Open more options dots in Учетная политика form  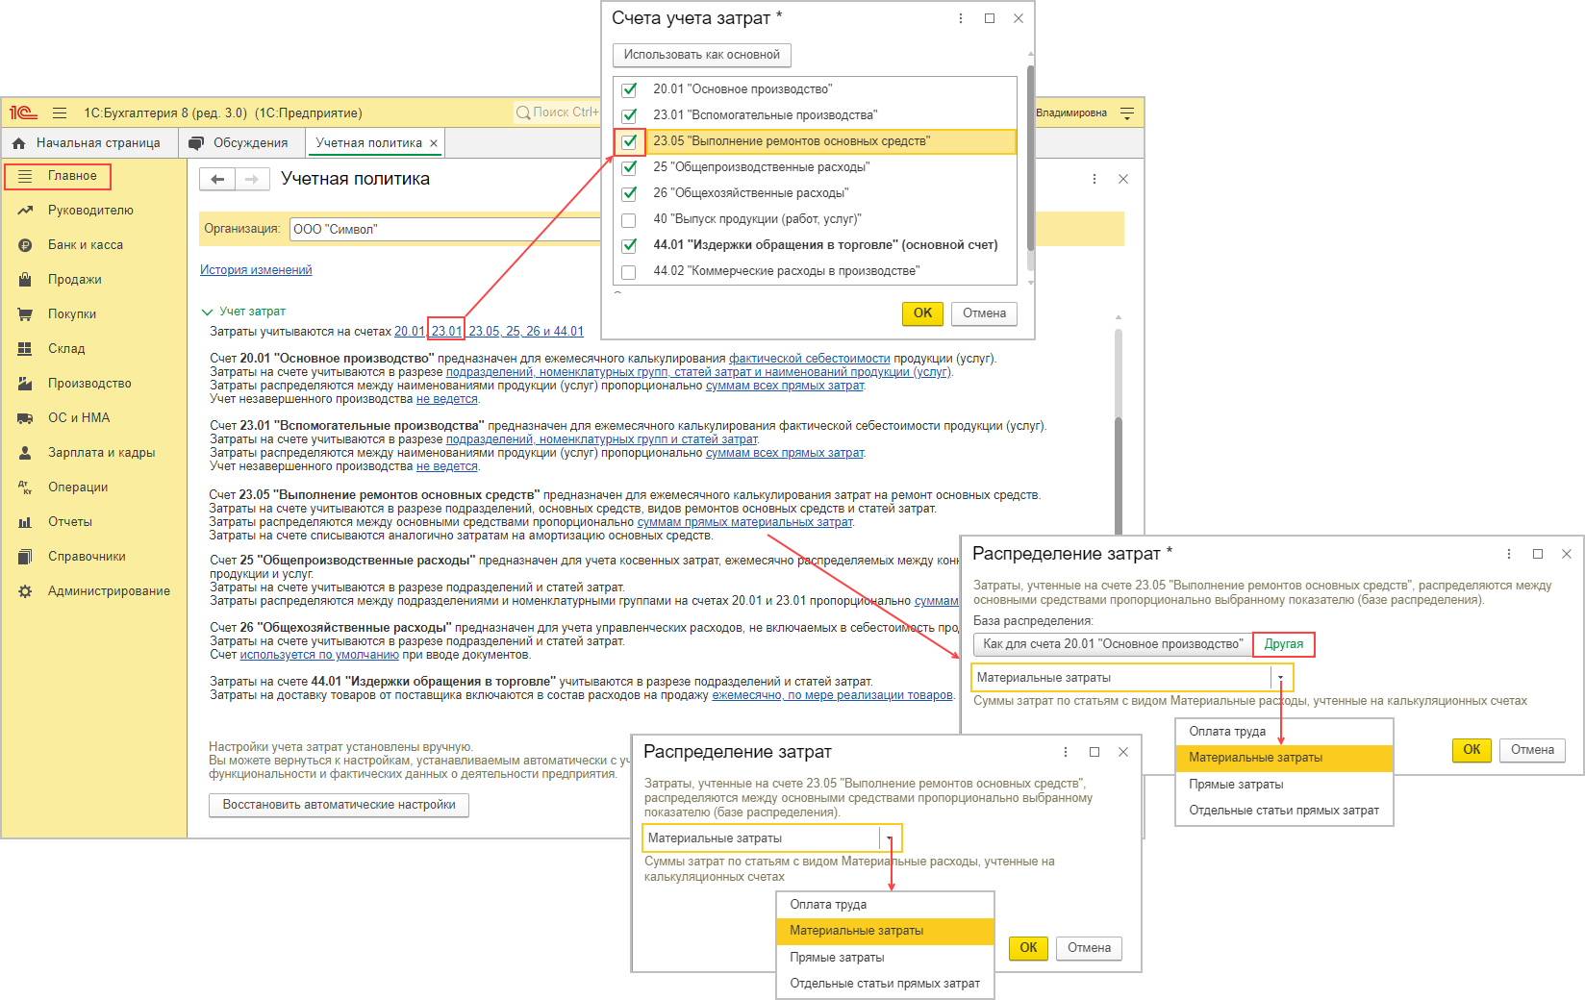tap(1094, 179)
